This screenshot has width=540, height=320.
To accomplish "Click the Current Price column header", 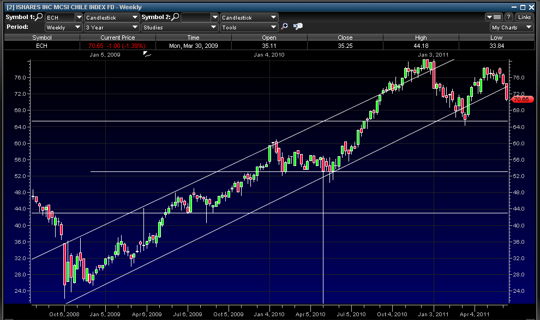I will 118,38.
